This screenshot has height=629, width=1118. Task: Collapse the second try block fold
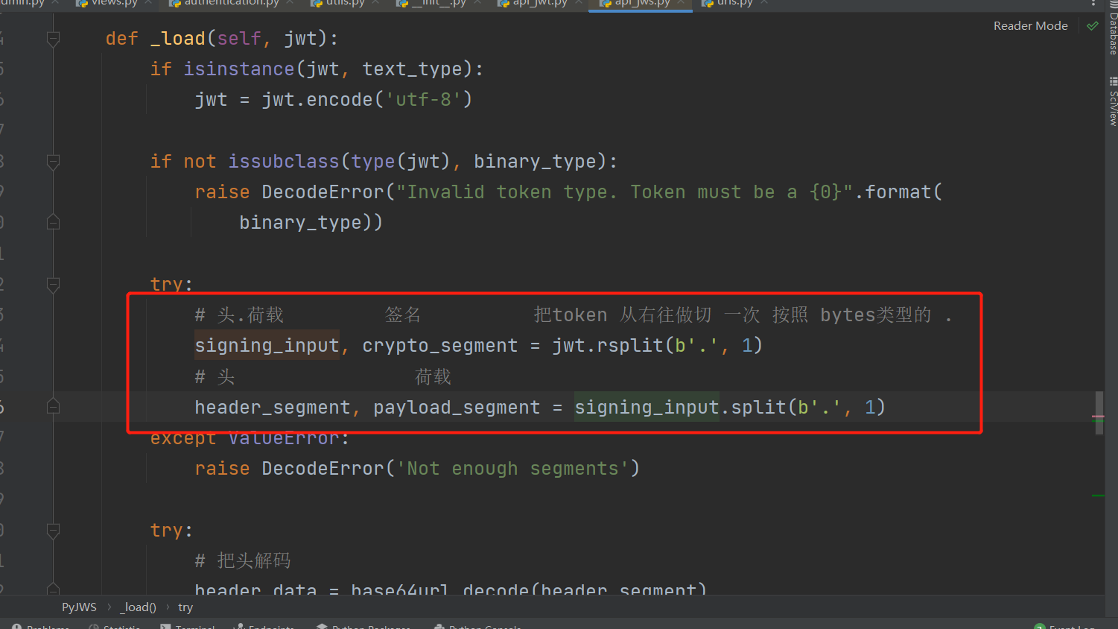point(53,531)
